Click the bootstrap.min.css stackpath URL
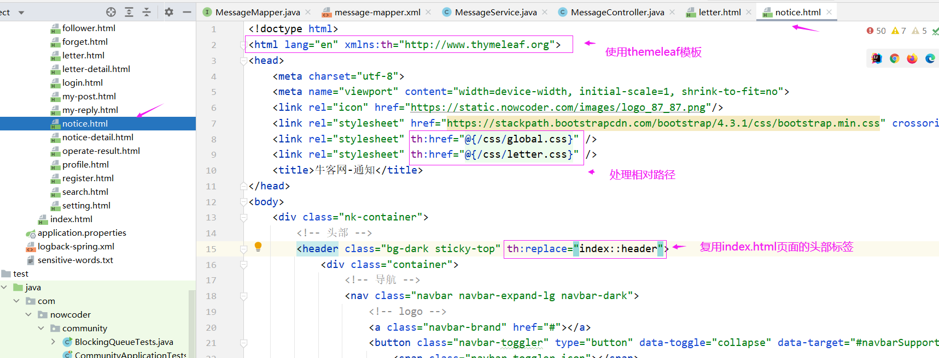The image size is (939, 358). click(663, 123)
